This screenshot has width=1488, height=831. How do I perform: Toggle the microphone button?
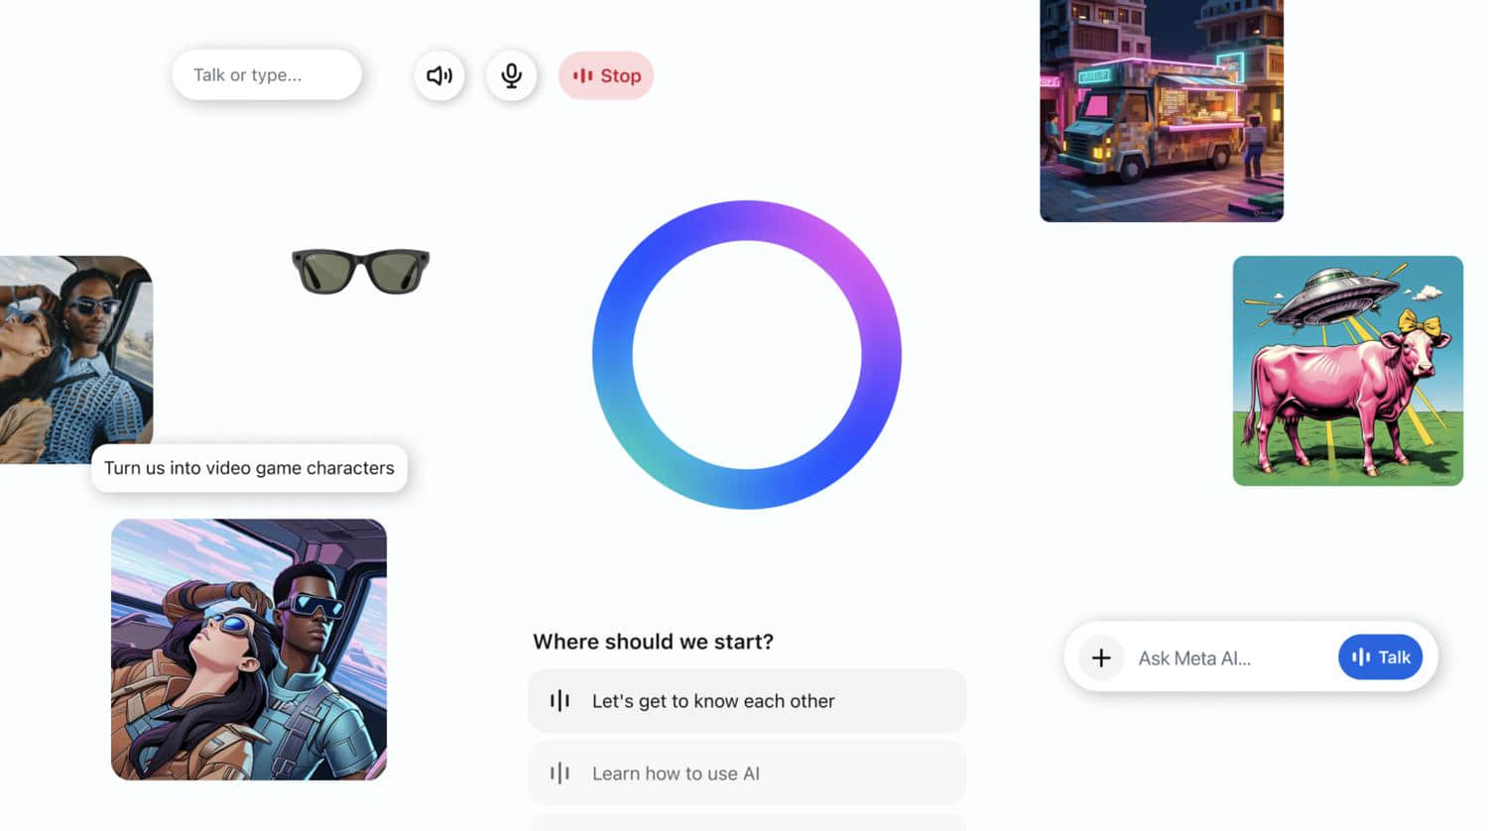pyautogui.click(x=512, y=75)
